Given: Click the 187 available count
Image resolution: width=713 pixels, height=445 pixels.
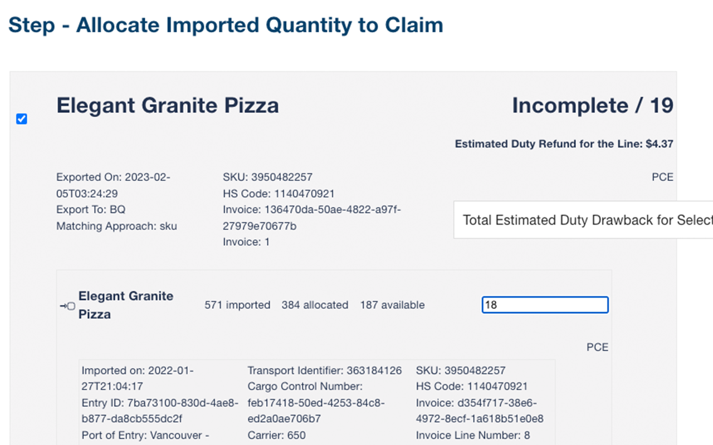Looking at the screenshot, I should tap(392, 305).
